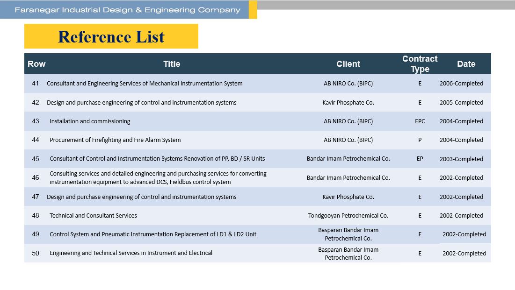Click the Basparan Bandar Imam client in row 50
515x290 pixels.
point(348,254)
